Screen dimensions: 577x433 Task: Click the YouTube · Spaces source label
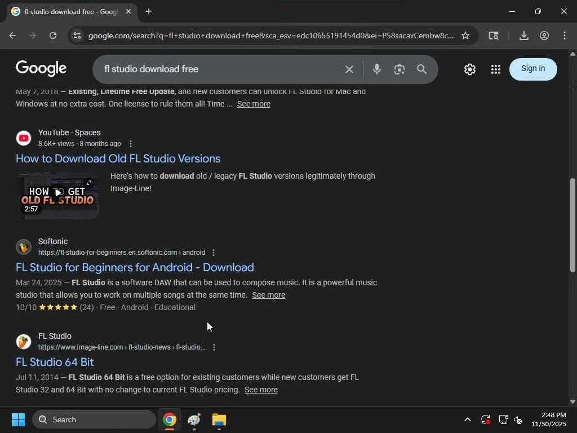tap(69, 132)
